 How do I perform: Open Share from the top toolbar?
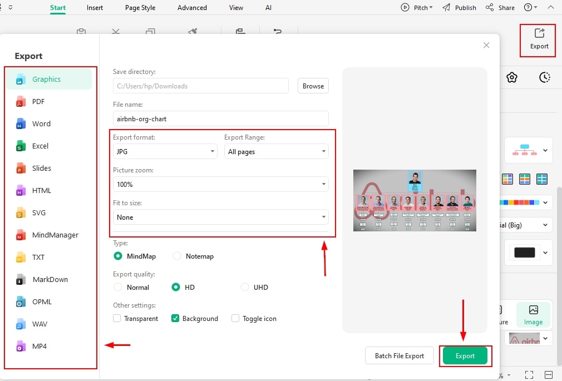[500, 7]
